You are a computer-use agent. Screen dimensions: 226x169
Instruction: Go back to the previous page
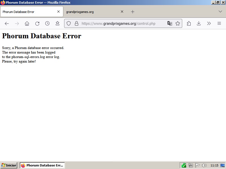[x=7, y=23]
